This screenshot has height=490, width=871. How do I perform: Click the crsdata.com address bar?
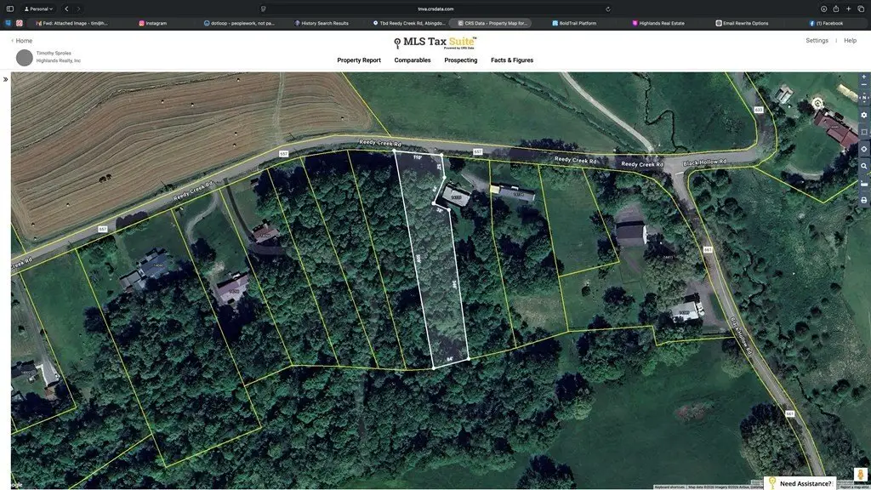click(x=435, y=9)
